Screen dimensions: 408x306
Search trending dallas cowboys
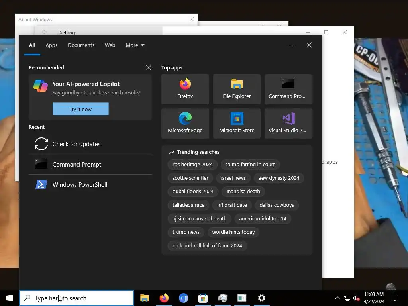pyautogui.click(x=277, y=205)
